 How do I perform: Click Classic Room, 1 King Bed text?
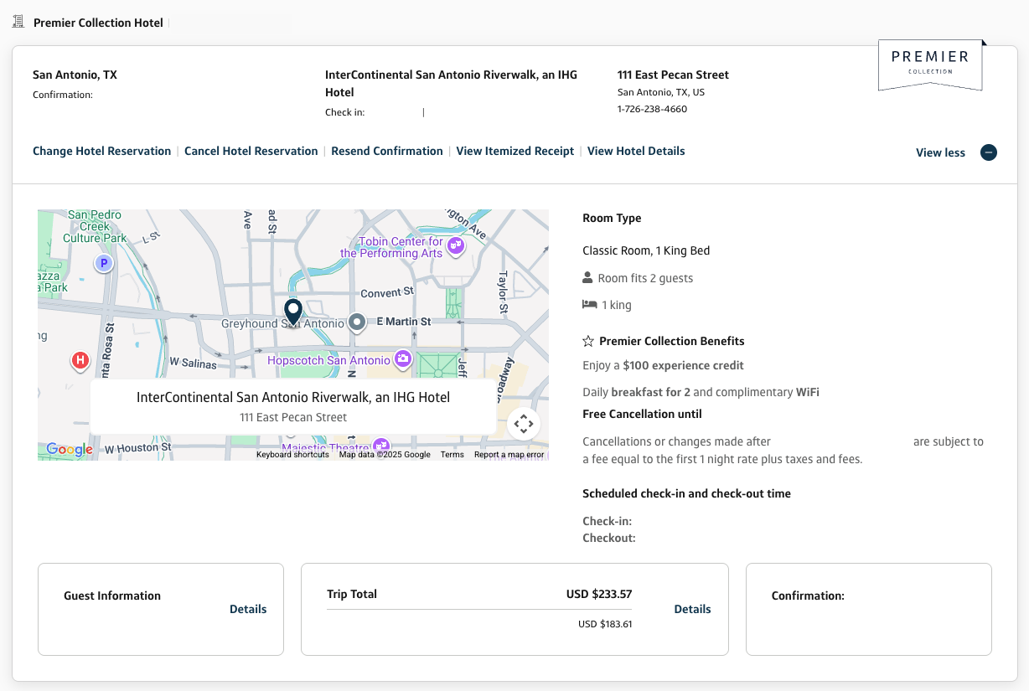pos(646,250)
